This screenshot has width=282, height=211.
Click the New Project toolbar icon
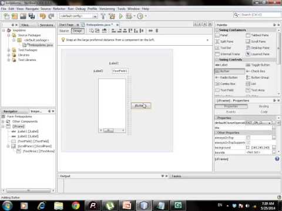(15, 16)
